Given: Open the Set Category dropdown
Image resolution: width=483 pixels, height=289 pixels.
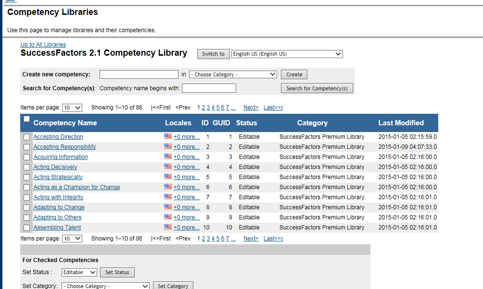Looking at the screenshot, I should click(106, 286).
